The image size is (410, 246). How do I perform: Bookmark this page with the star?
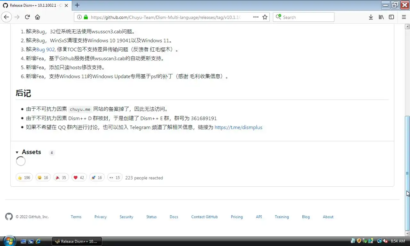coord(265,17)
